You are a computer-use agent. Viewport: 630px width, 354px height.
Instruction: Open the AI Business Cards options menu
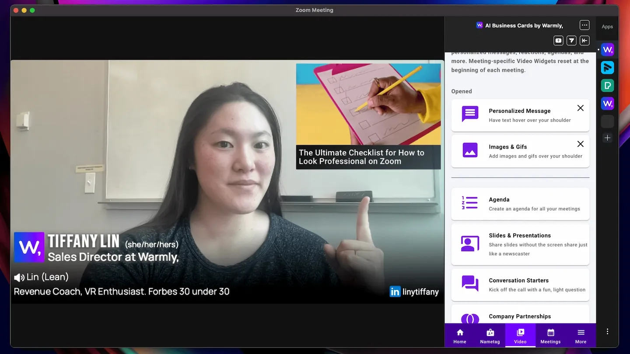584,25
